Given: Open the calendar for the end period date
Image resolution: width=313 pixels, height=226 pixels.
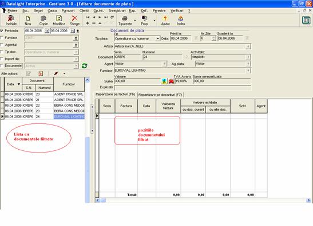Looking at the screenshot, I should point(73,31).
